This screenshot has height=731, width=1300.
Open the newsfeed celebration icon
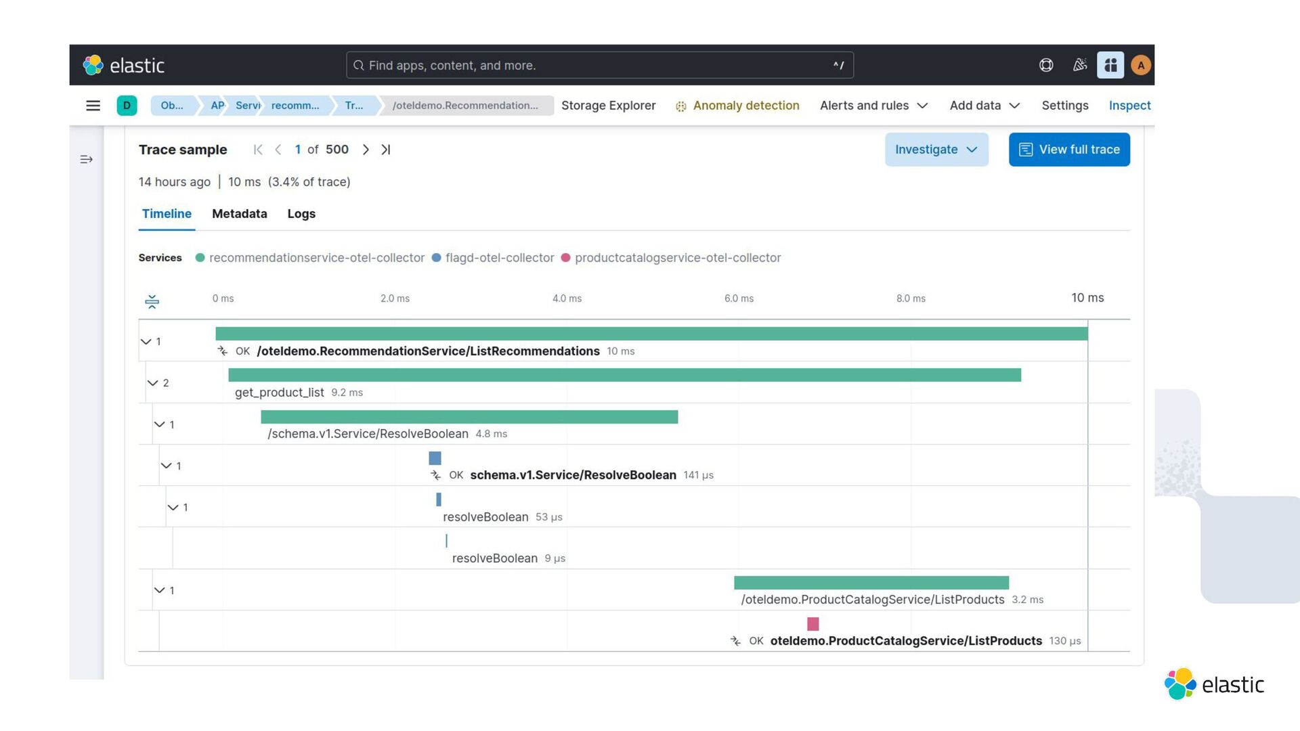click(1080, 66)
